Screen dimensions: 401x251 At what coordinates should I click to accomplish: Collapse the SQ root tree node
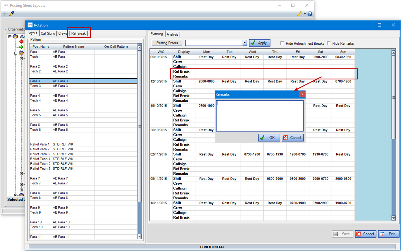coord(10,36)
